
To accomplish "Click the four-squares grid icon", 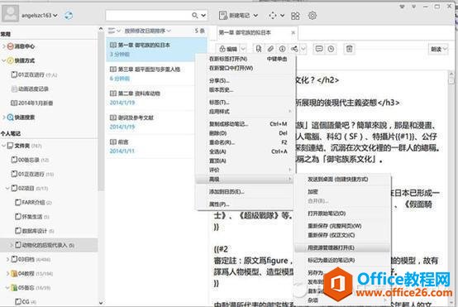I will (295, 16).
